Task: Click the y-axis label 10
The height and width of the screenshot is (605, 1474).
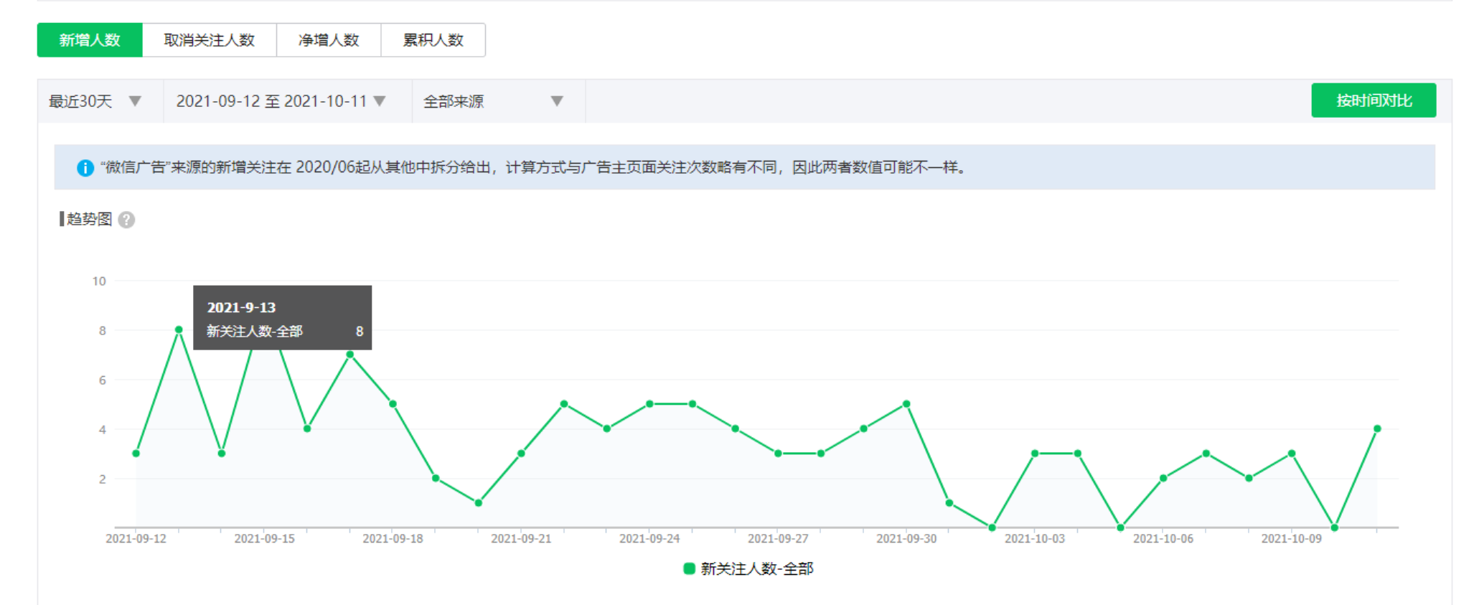Action: 99,281
